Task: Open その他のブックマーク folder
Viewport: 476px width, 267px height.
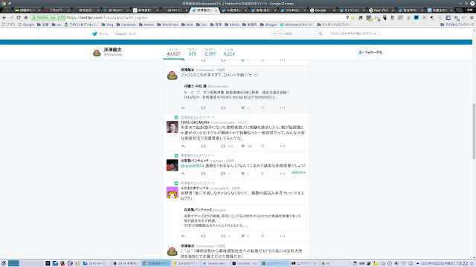Action: 457,24
